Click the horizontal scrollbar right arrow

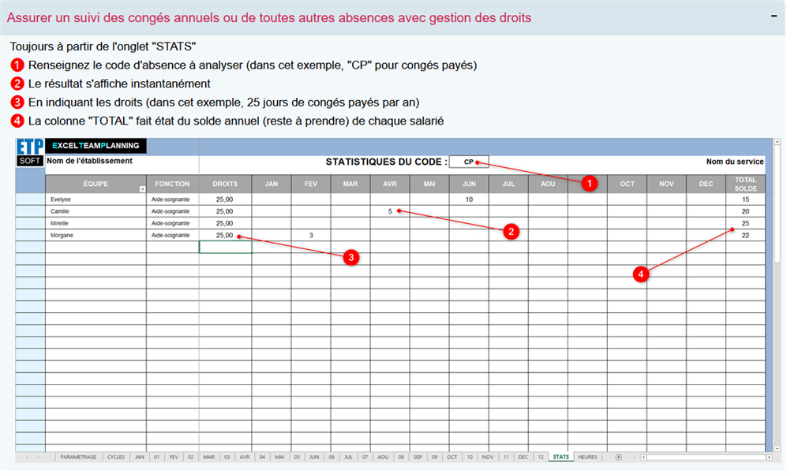(769, 457)
